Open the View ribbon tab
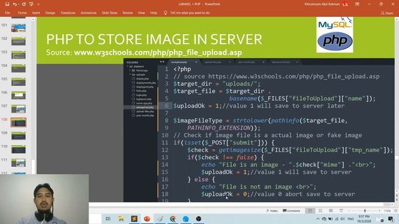This screenshot has width=399, height=224. click(142, 12)
